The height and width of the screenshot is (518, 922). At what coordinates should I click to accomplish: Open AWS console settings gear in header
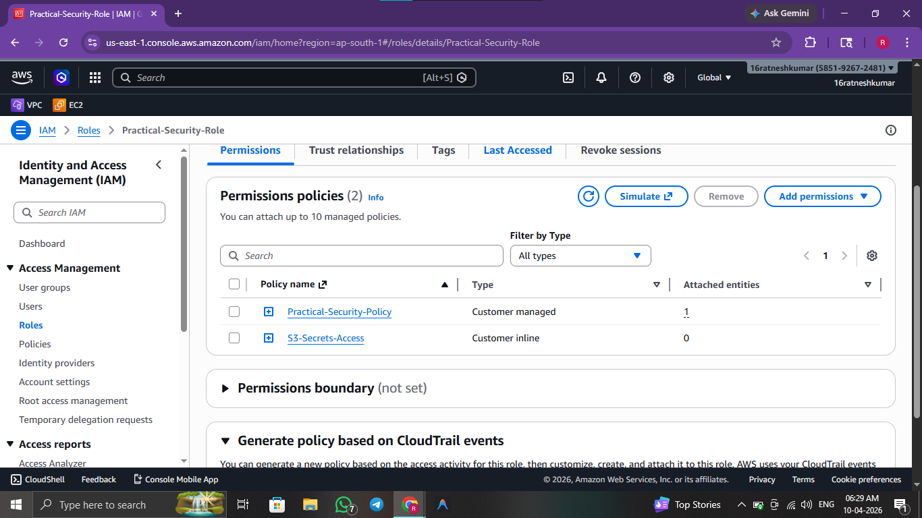coord(669,78)
